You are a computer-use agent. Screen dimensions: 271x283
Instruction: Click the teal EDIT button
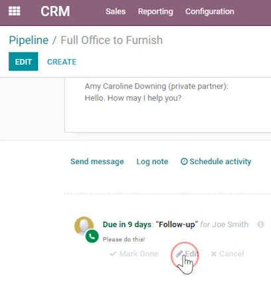23,62
